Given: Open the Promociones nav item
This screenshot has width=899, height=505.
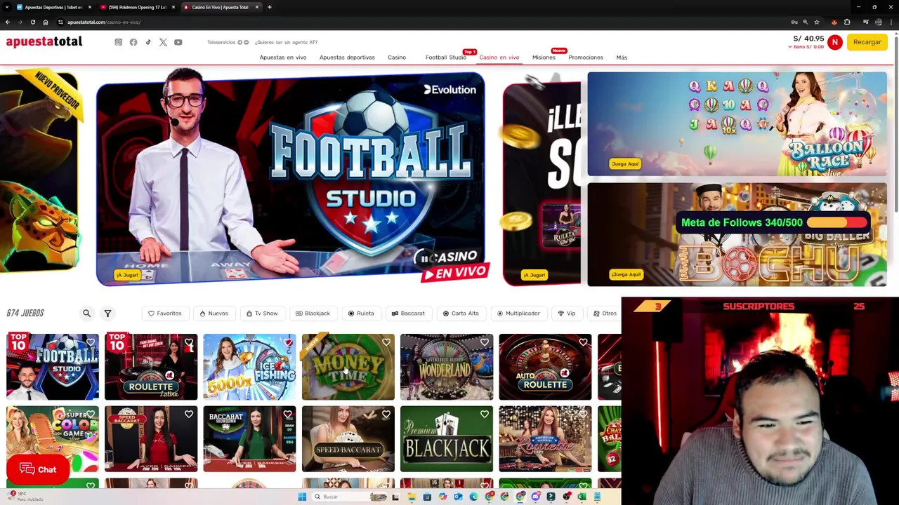Looking at the screenshot, I should [x=586, y=58].
